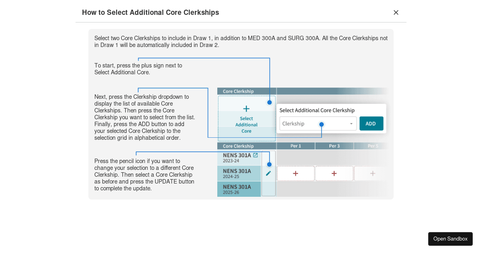Select the Per 1 column header
The width and height of the screenshot is (482, 253).
296,146
